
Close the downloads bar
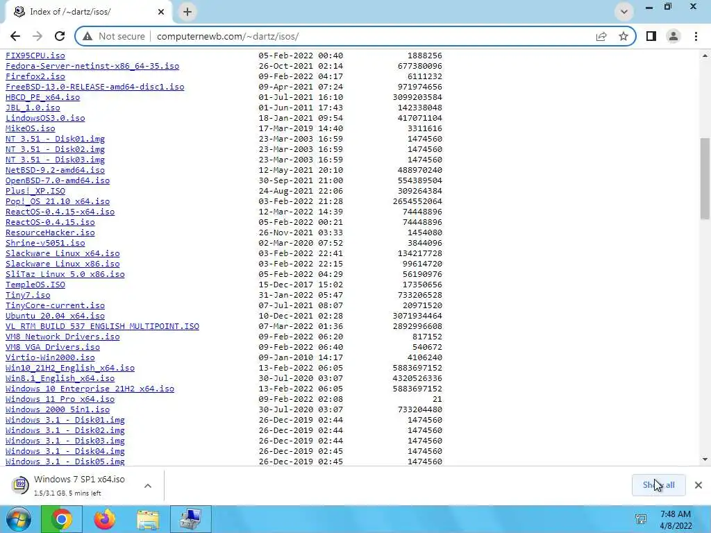[699, 485]
